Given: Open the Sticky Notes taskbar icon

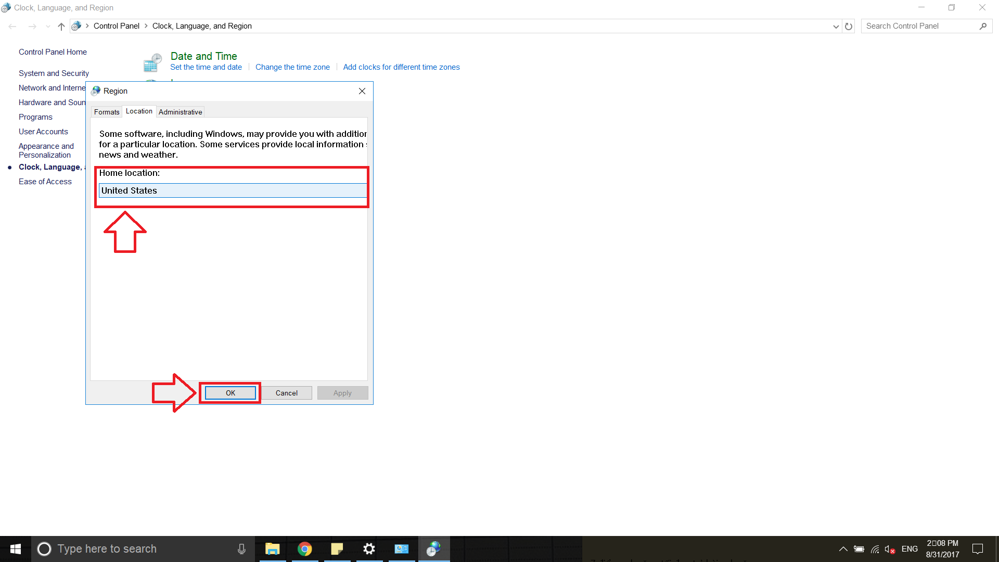Looking at the screenshot, I should (x=337, y=549).
